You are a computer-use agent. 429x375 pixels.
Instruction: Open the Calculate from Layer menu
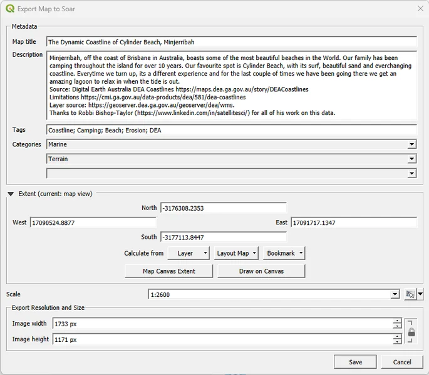click(x=189, y=253)
